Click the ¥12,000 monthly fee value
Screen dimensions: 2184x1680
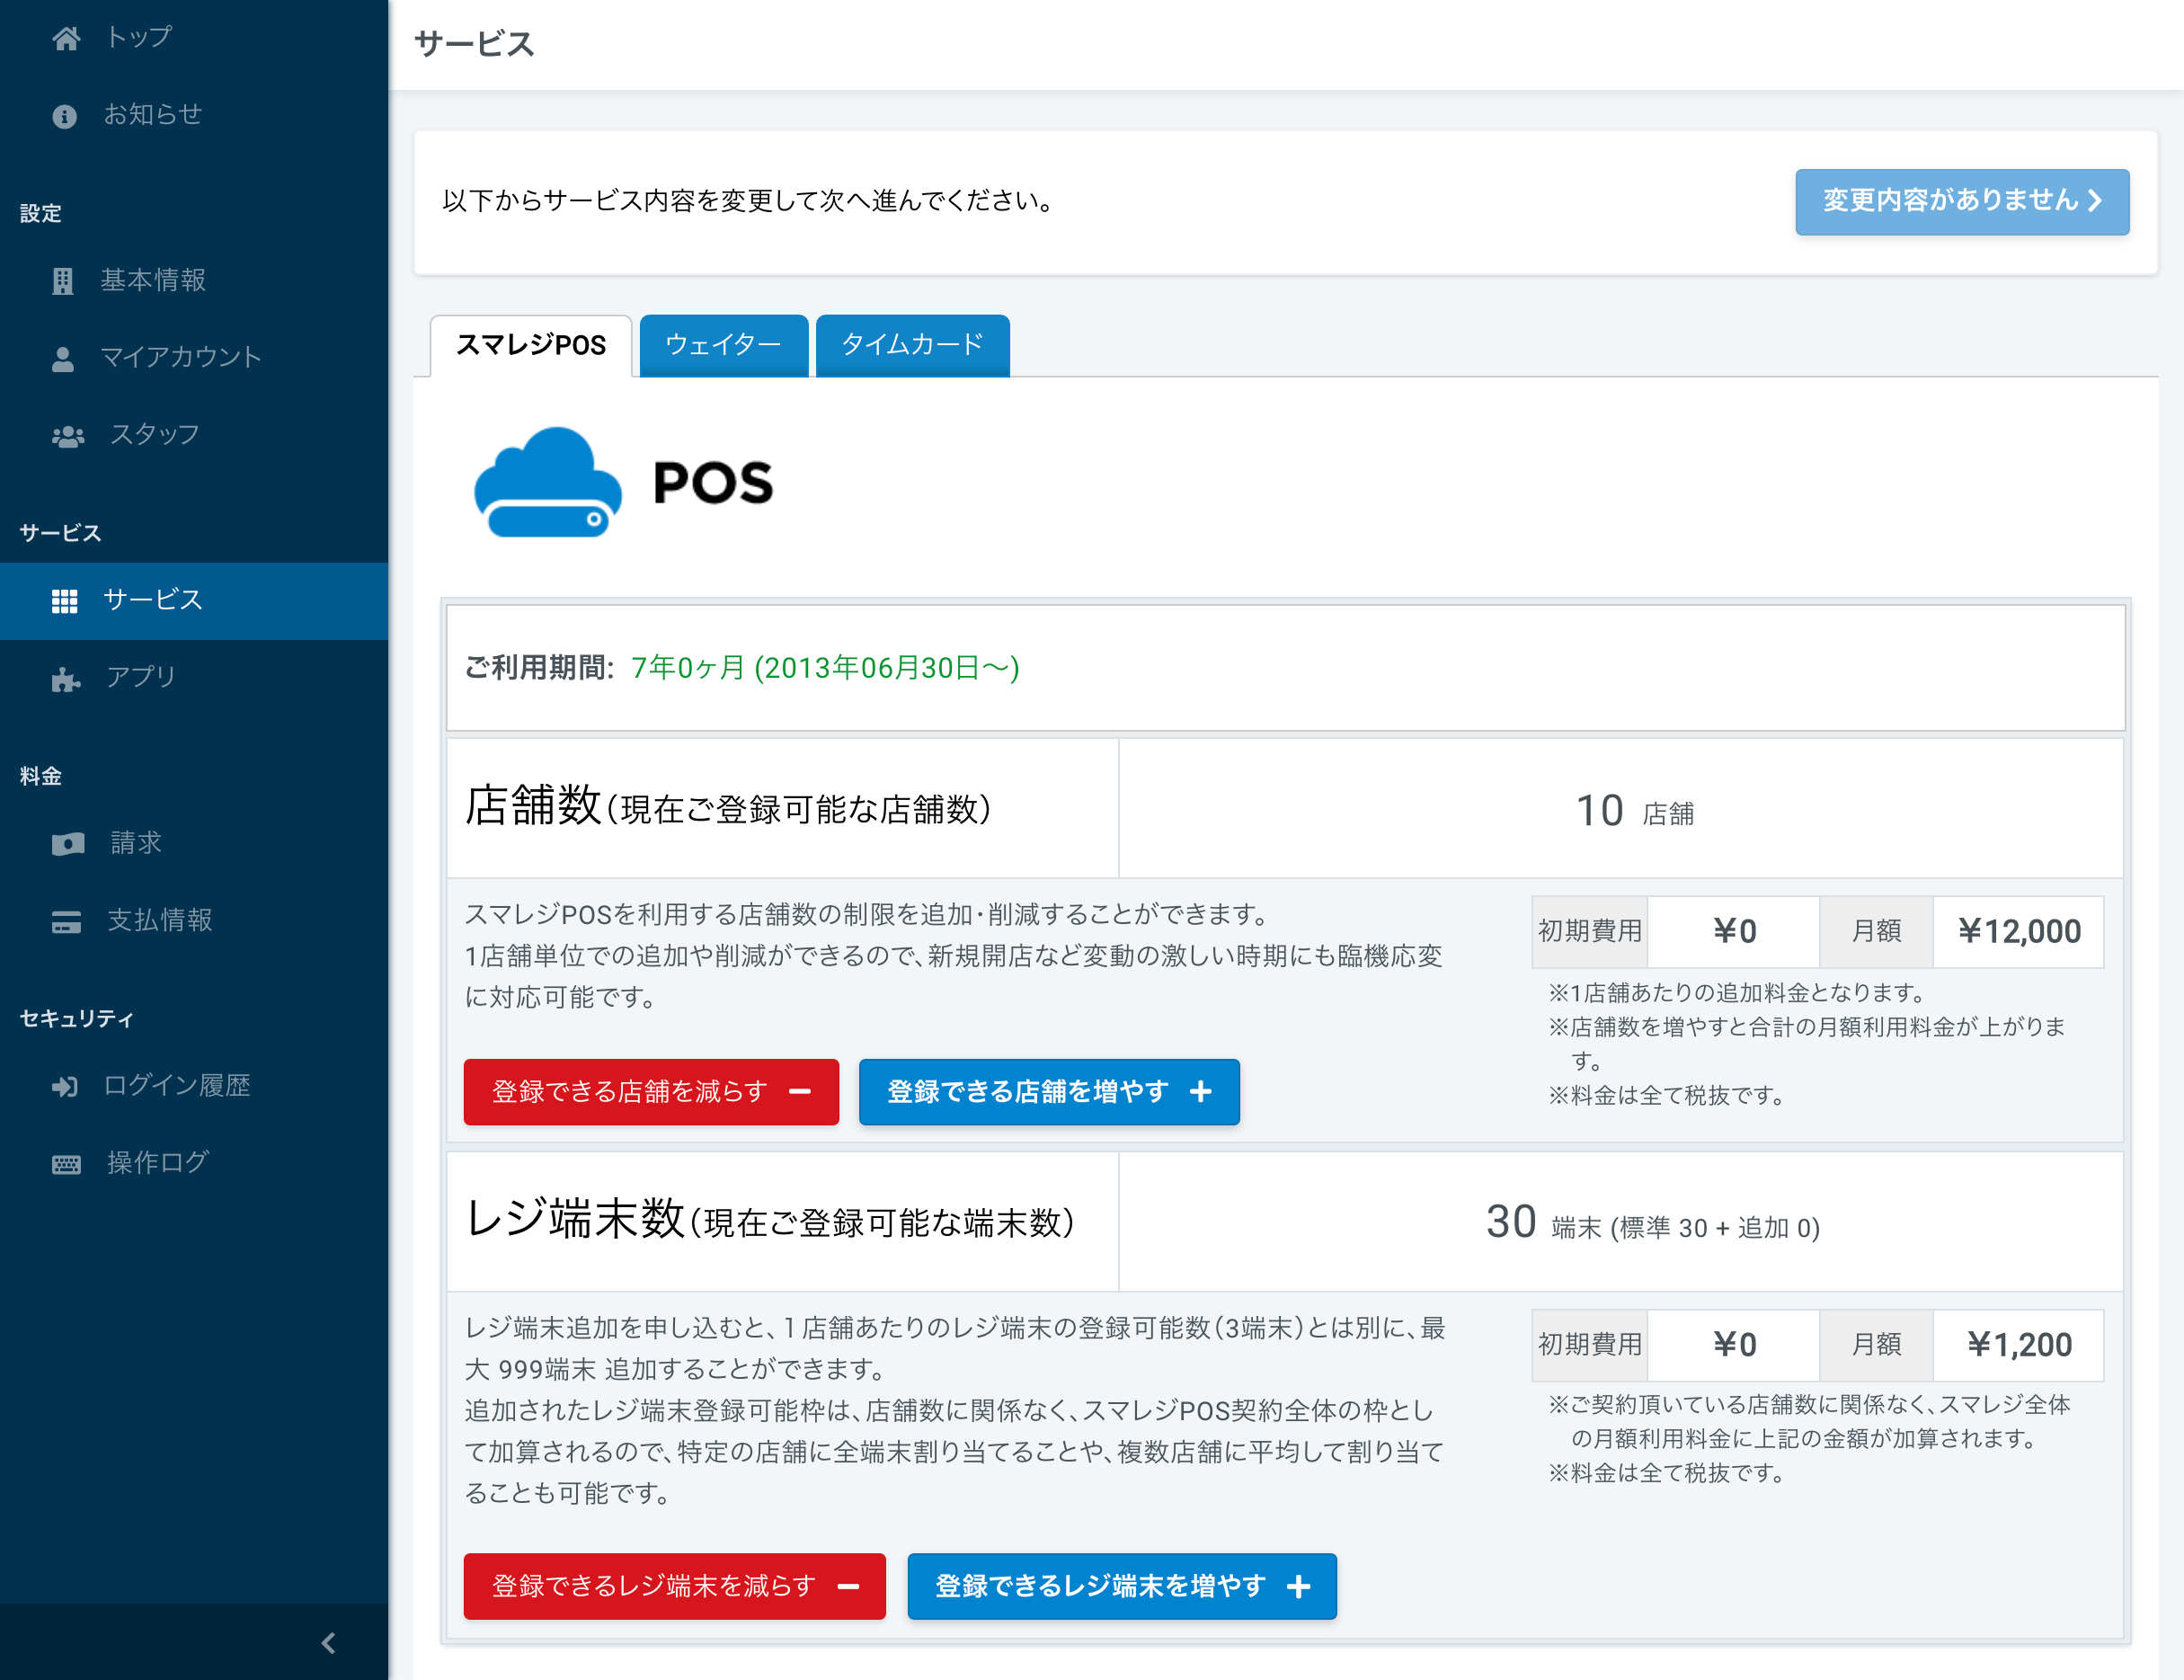click(2018, 932)
